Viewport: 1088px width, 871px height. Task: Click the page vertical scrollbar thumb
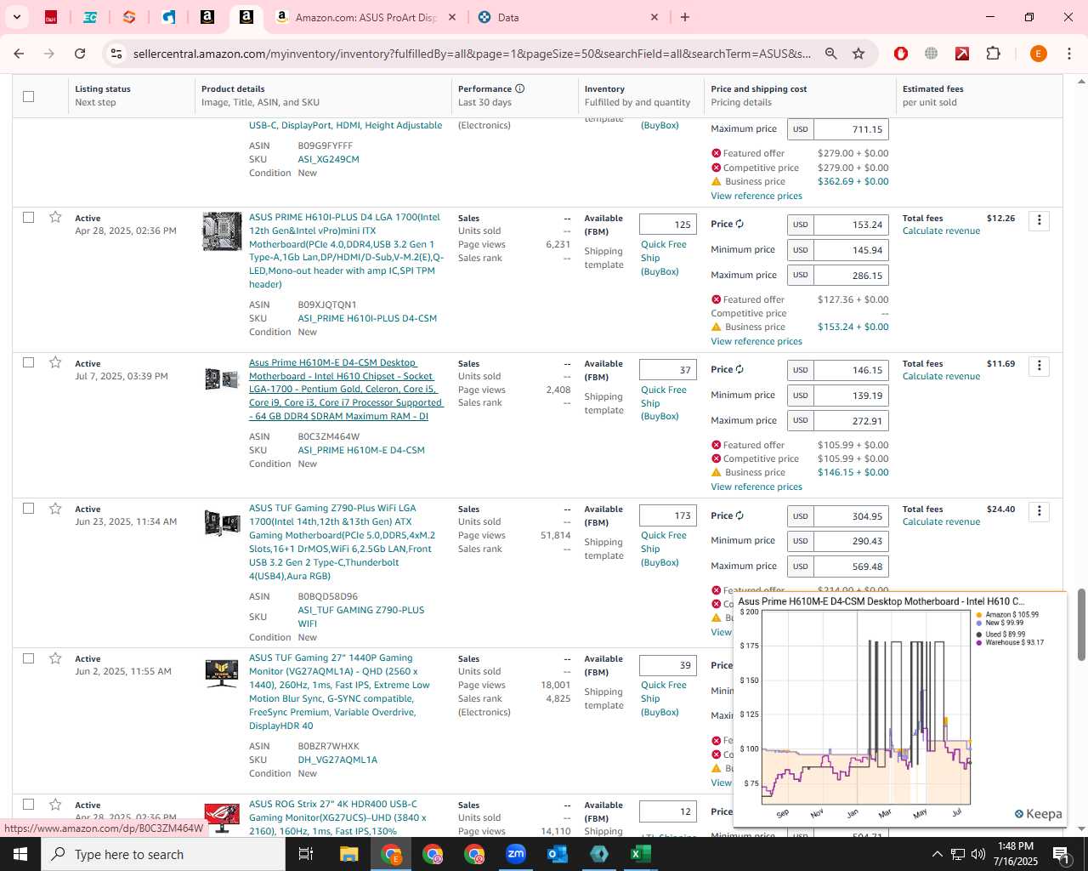tap(1081, 624)
